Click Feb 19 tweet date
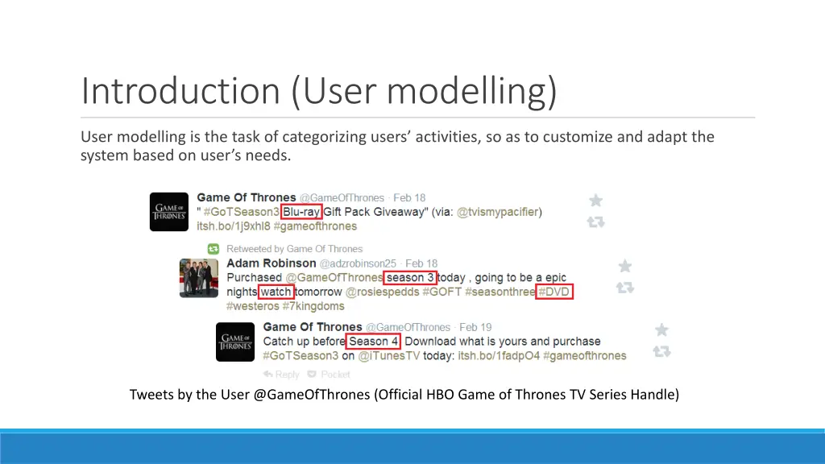The width and height of the screenshot is (825, 464). pyautogui.click(x=475, y=327)
